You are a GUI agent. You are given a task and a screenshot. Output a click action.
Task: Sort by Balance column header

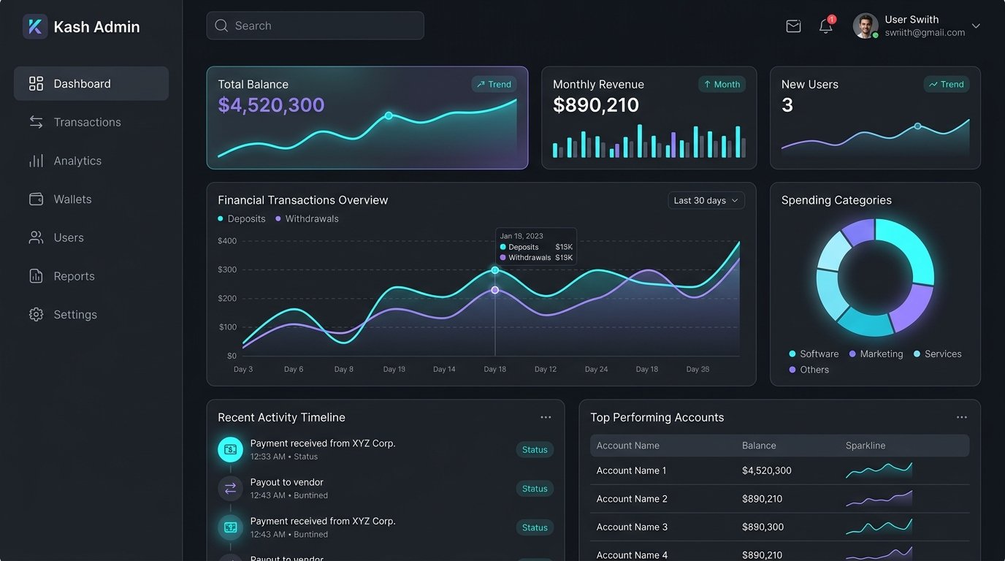759,446
